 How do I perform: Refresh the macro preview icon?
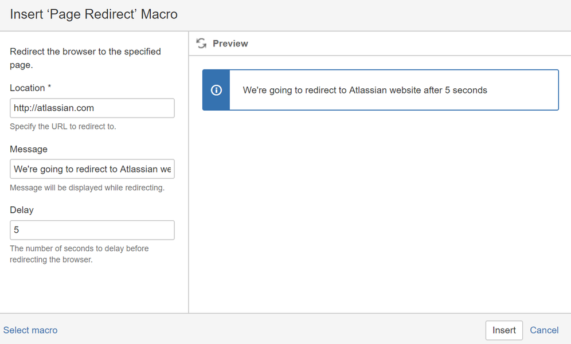pyautogui.click(x=201, y=44)
